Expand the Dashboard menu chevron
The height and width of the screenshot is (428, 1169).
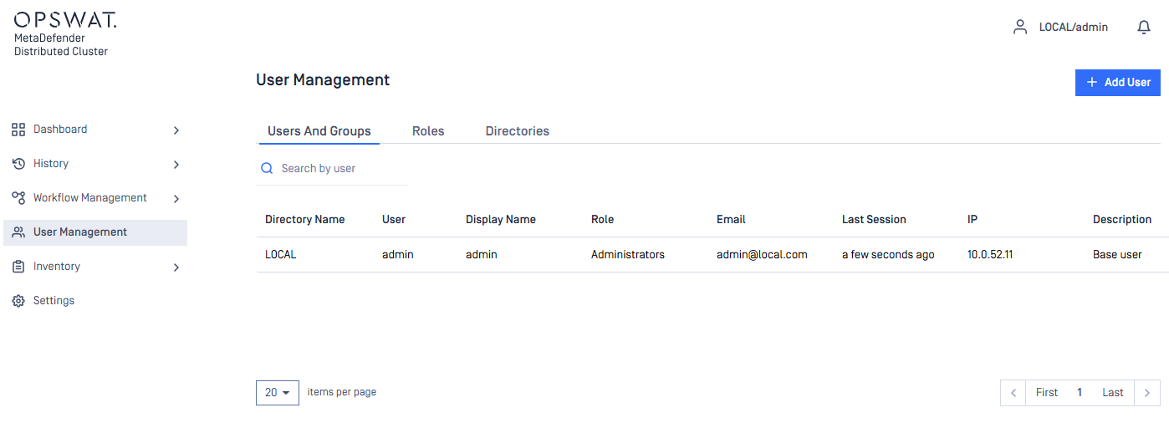(x=176, y=130)
